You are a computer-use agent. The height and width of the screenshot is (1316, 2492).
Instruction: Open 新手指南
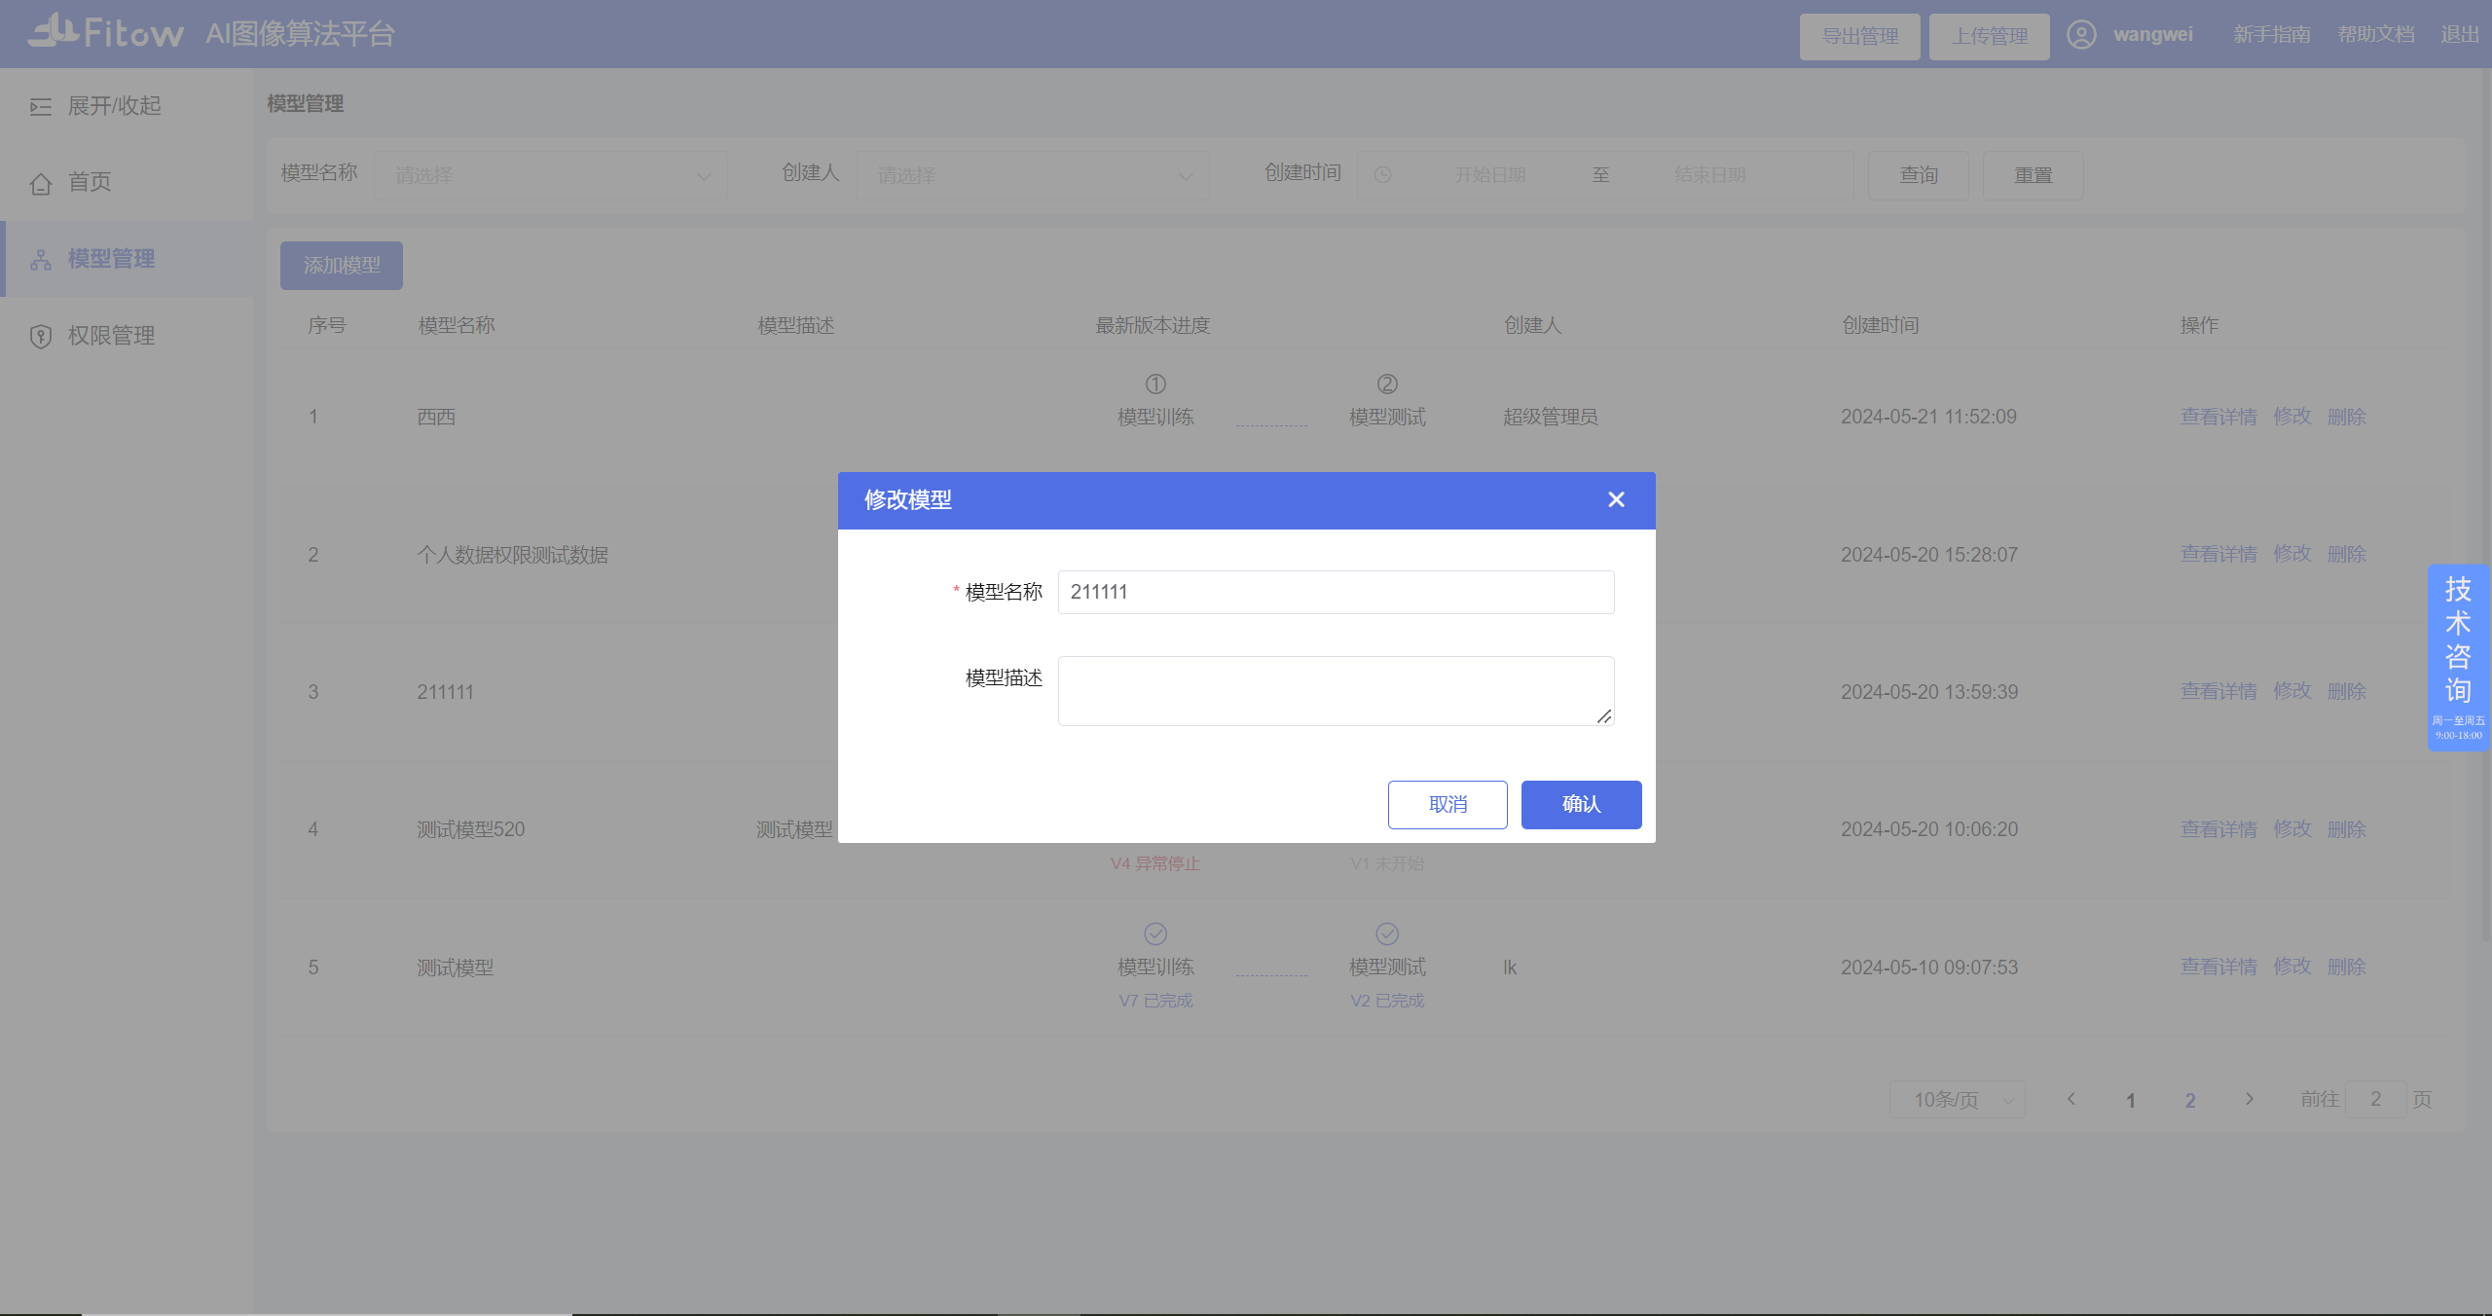coord(2271,34)
